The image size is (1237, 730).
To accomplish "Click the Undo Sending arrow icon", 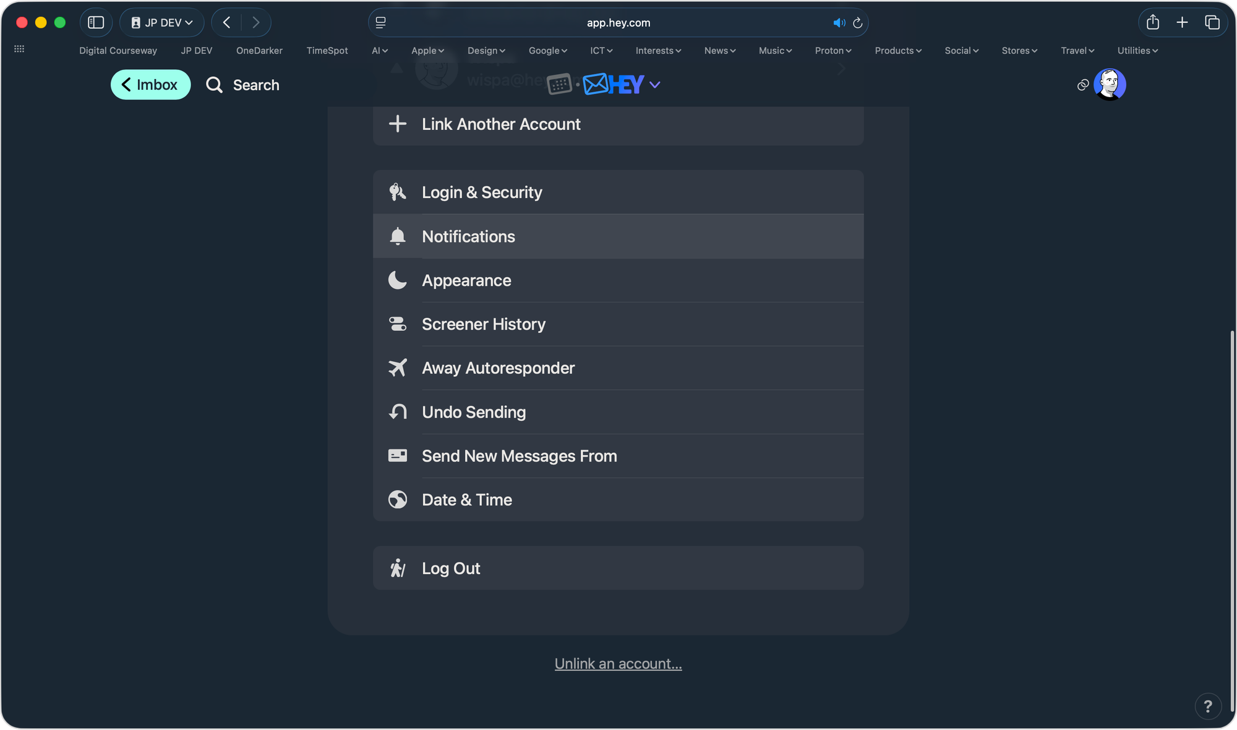I will tap(397, 412).
